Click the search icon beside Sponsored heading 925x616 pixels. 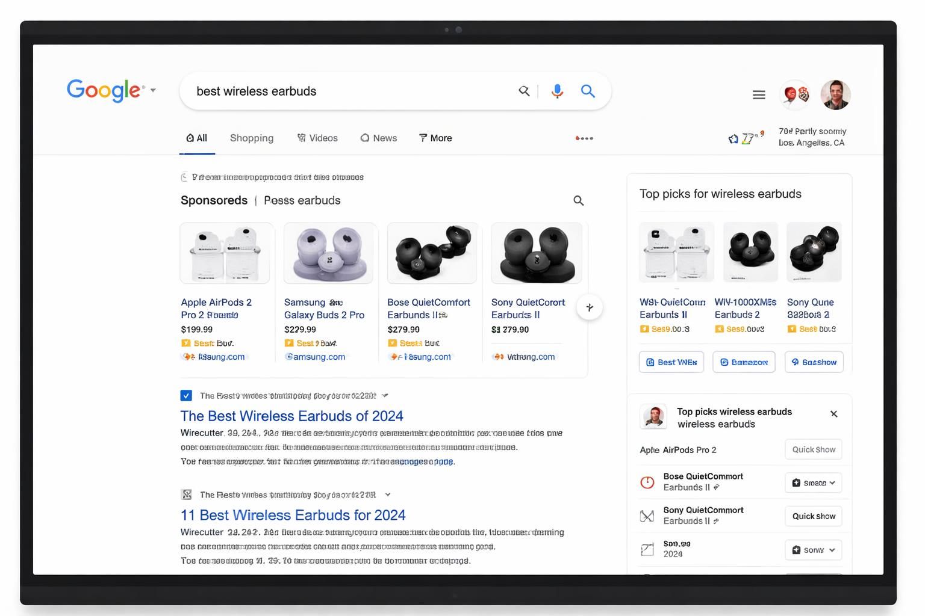[x=578, y=201]
